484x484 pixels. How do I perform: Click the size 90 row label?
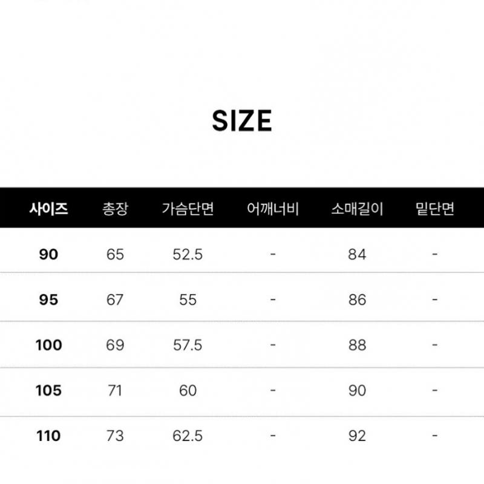pyautogui.click(x=48, y=255)
